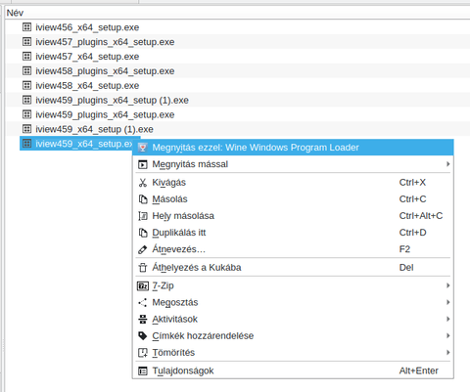This screenshot has height=392, width=470.
Task: Click the file icon of iview457_plugins_x64_setup.exe
Action: (x=27, y=42)
